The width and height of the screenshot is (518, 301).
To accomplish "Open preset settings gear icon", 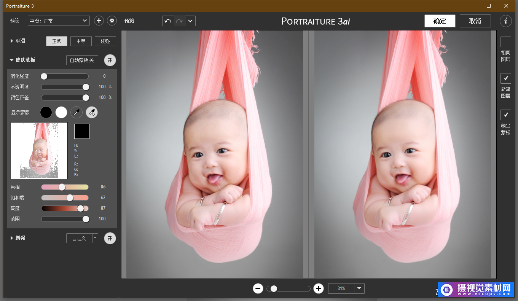I will [112, 21].
